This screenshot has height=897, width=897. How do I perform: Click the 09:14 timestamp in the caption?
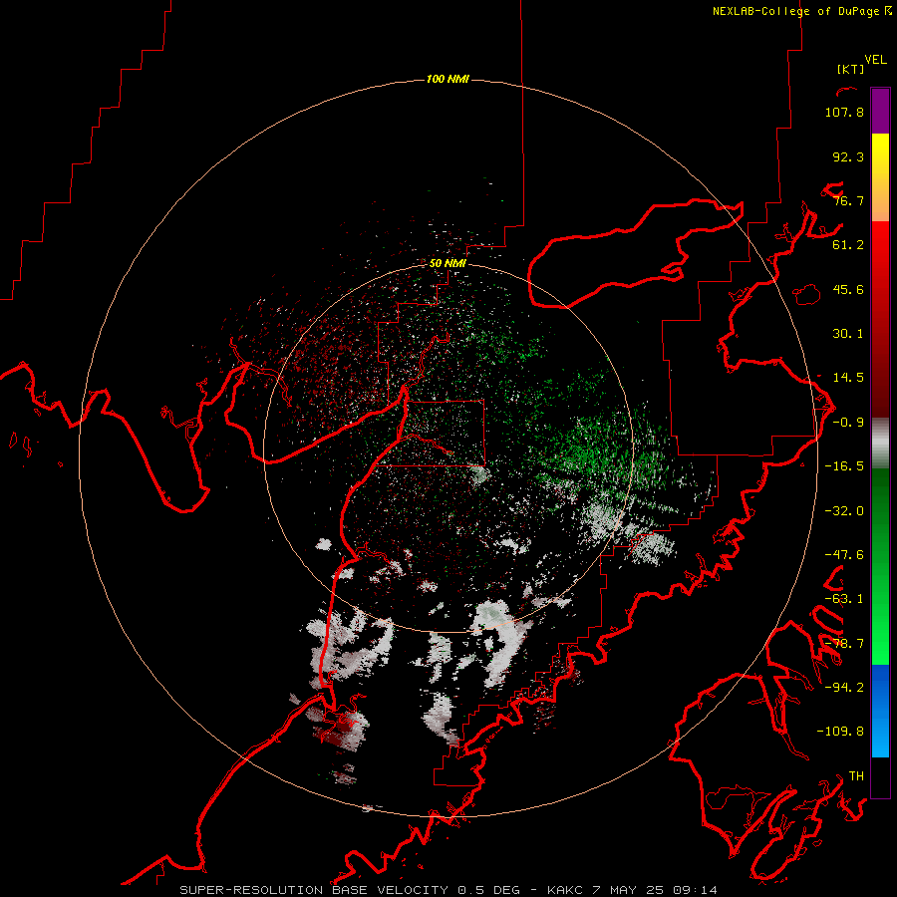pyautogui.click(x=697, y=890)
